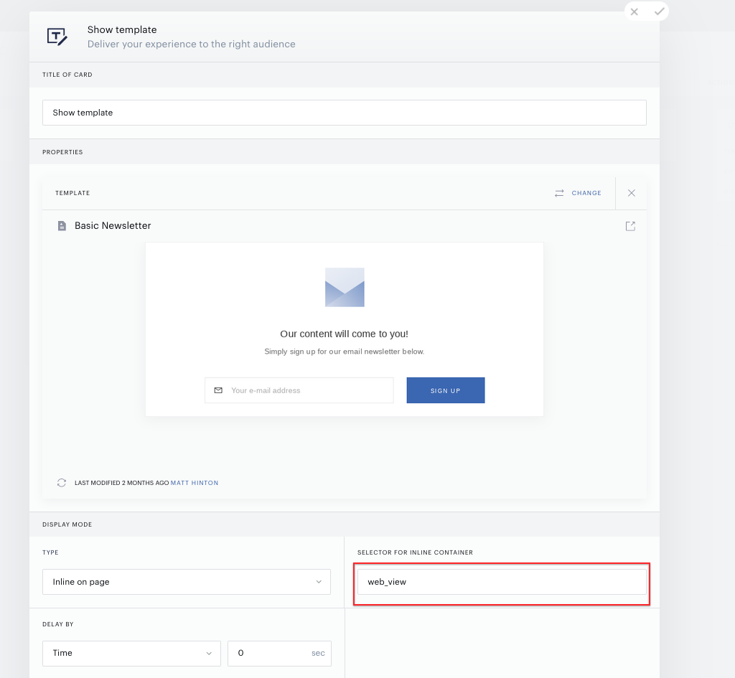The width and height of the screenshot is (735, 678).
Task: Click the newsletter envelope image thumbnail
Action: pyautogui.click(x=345, y=287)
